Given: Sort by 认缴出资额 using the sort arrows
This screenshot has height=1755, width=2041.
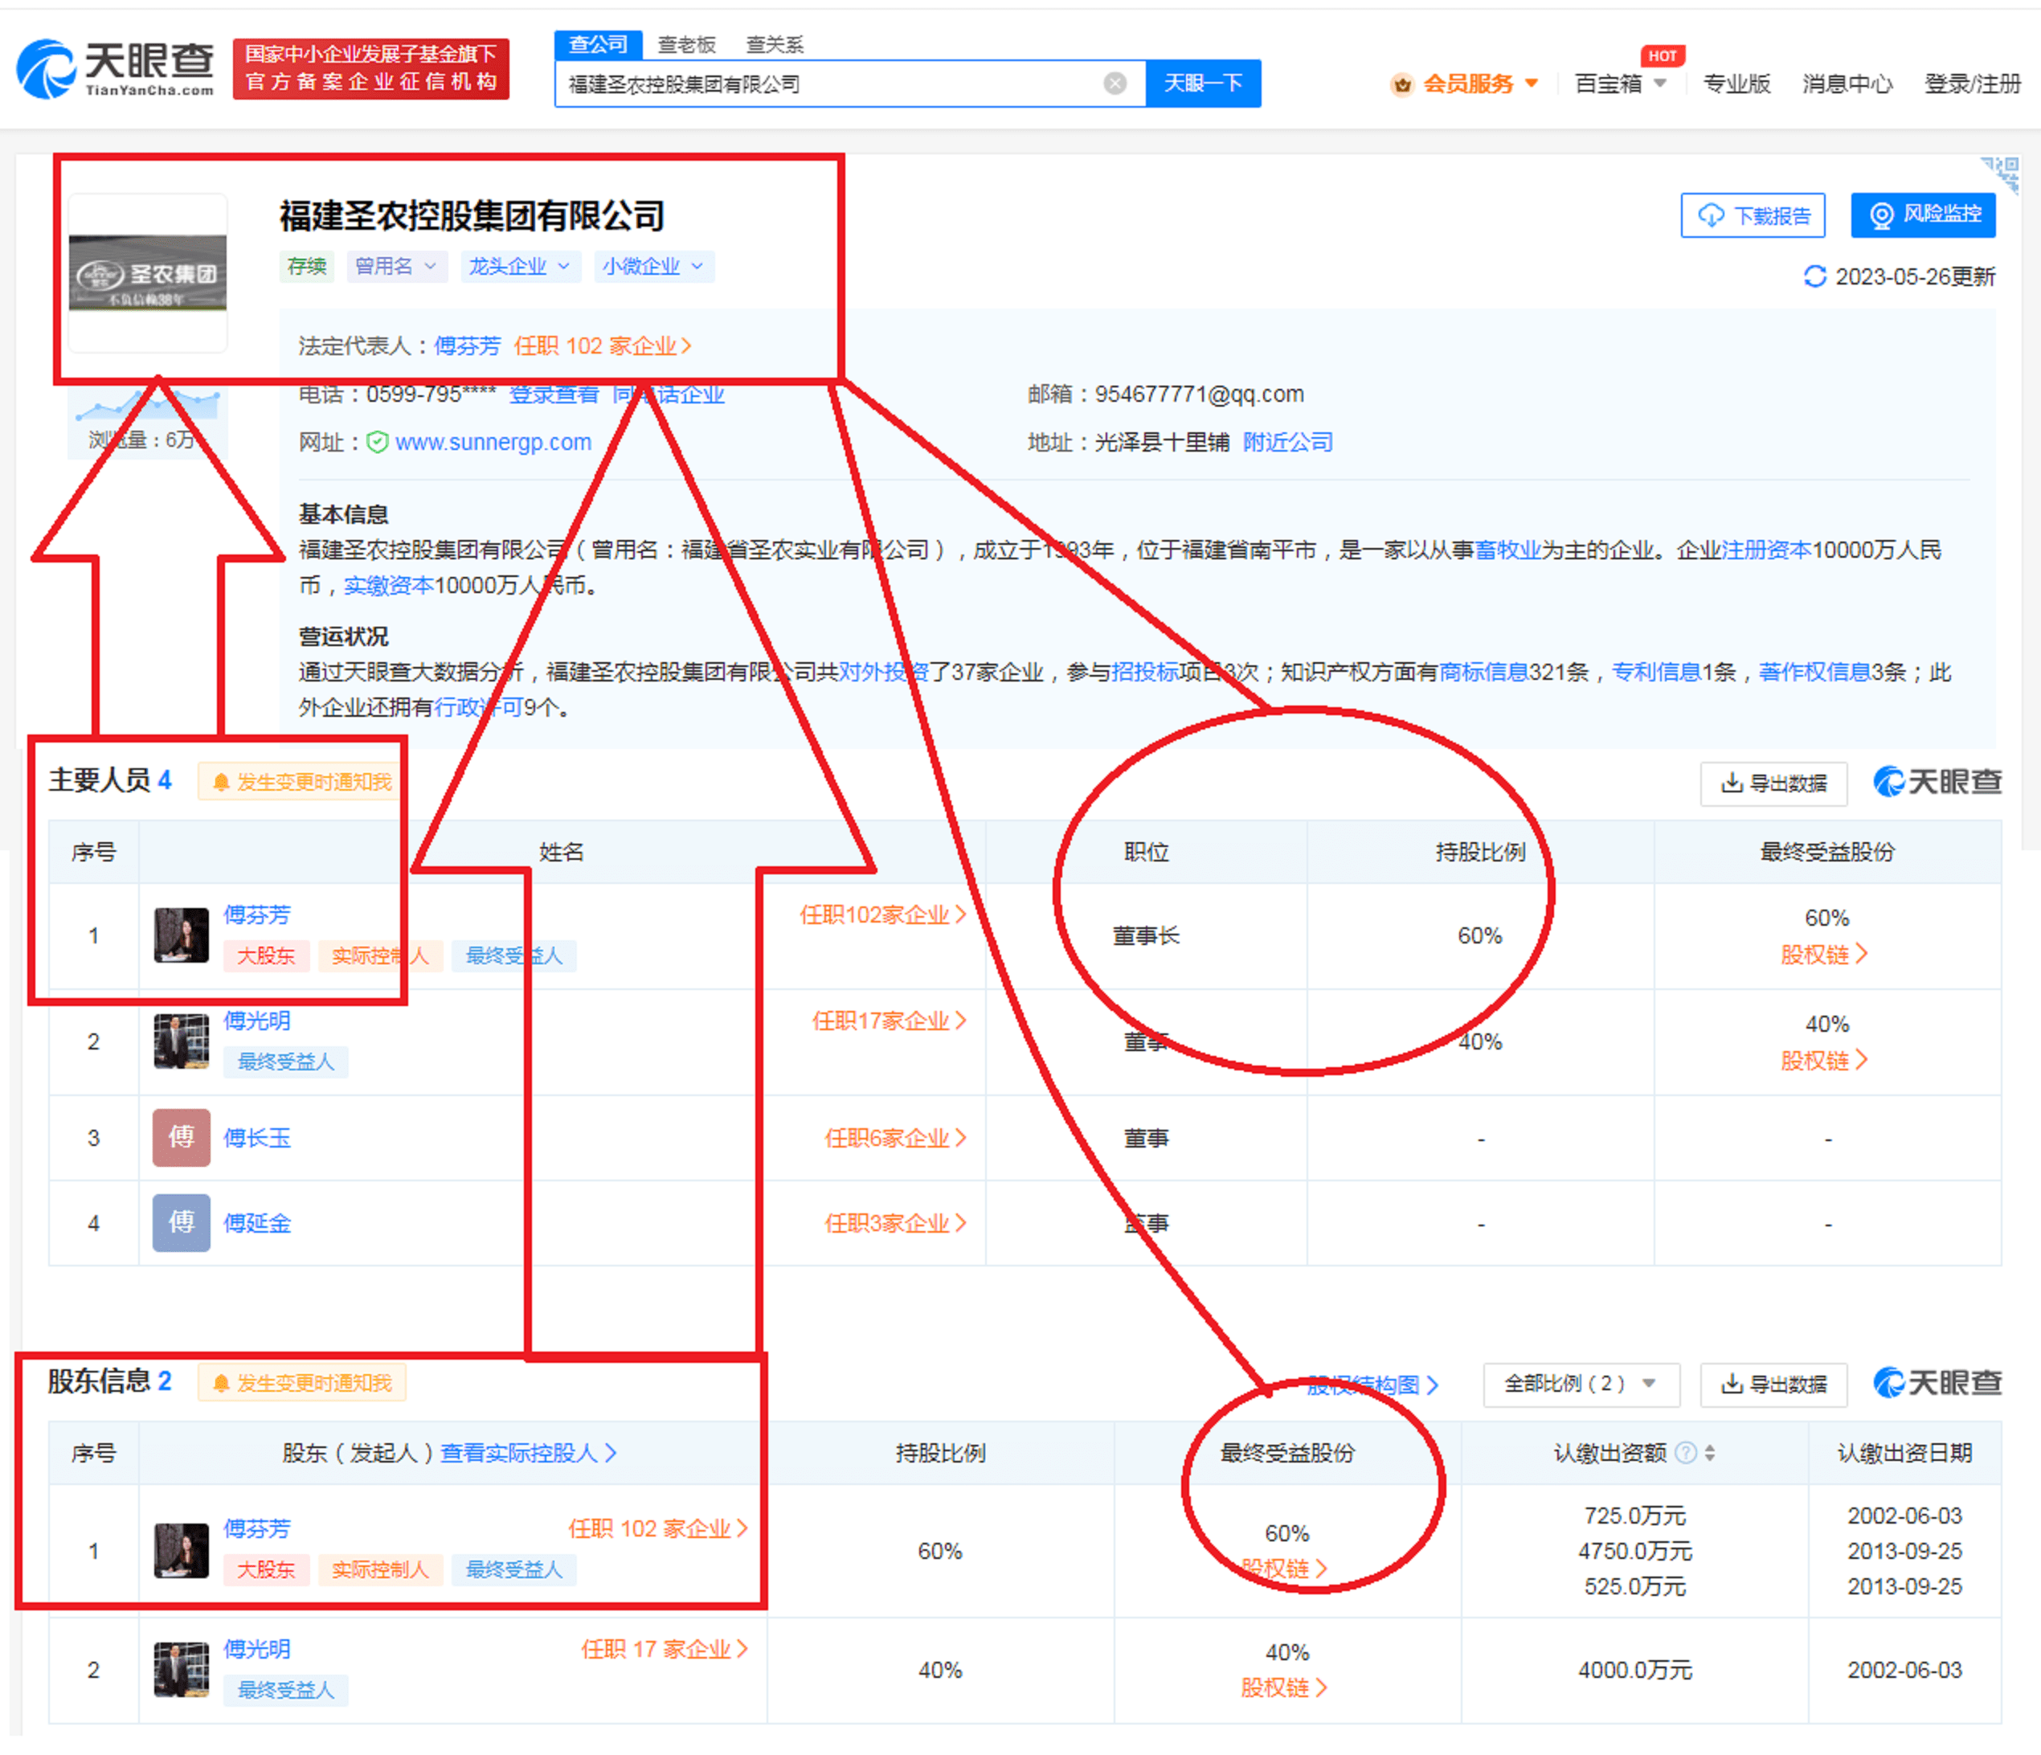Looking at the screenshot, I should coord(1710,1452).
